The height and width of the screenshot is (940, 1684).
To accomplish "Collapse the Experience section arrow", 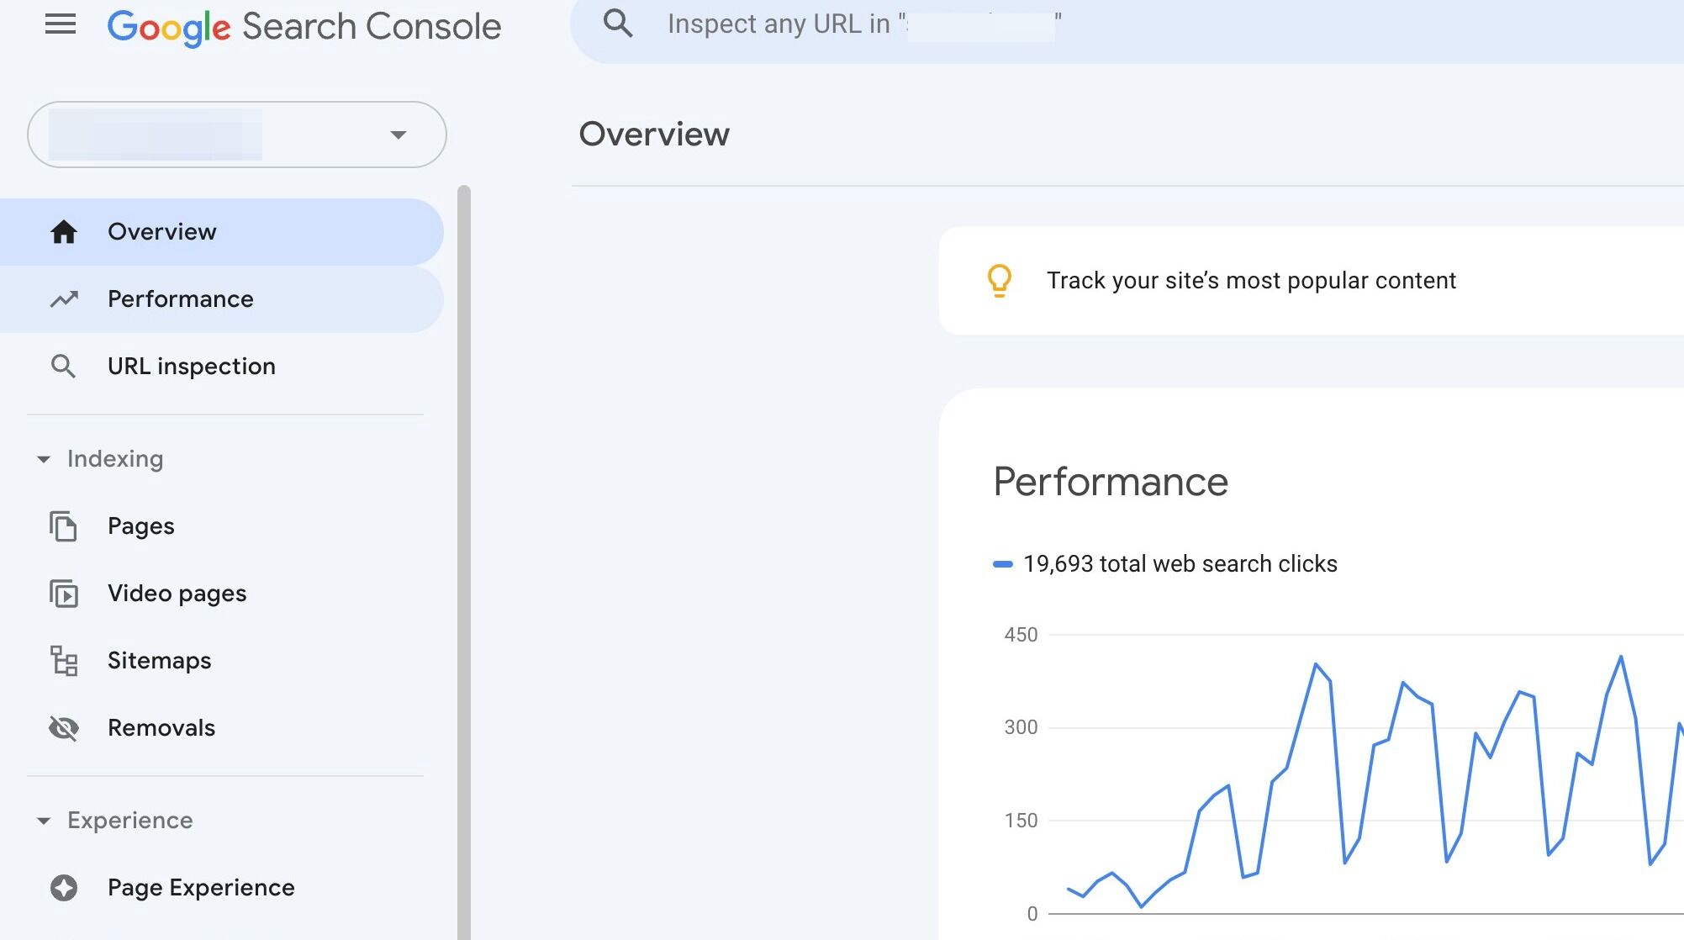I will point(44,821).
